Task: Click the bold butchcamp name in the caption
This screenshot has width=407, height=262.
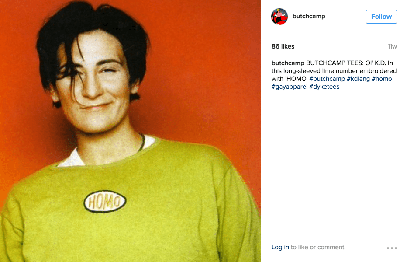Action: click(x=288, y=63)
